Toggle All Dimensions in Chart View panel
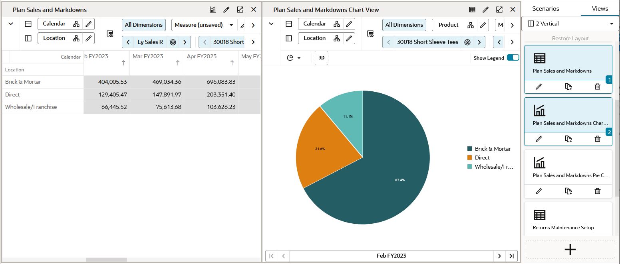This screenshot has width=620, height=264. [x=404, y=25]
